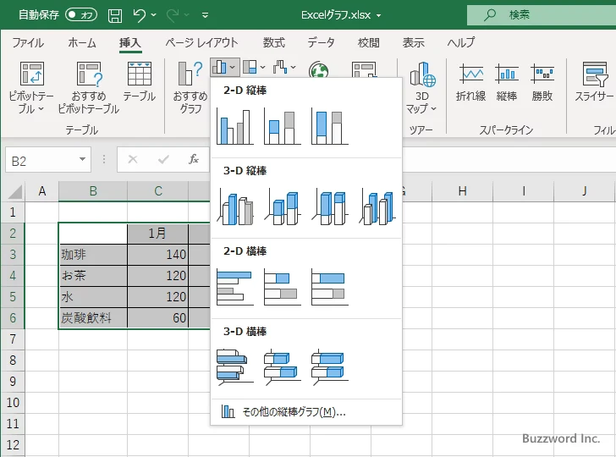
Task: Insert 勝敗 sparkline
Action: coord(542,82)
